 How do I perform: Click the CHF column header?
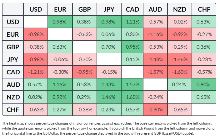point(204,9)
